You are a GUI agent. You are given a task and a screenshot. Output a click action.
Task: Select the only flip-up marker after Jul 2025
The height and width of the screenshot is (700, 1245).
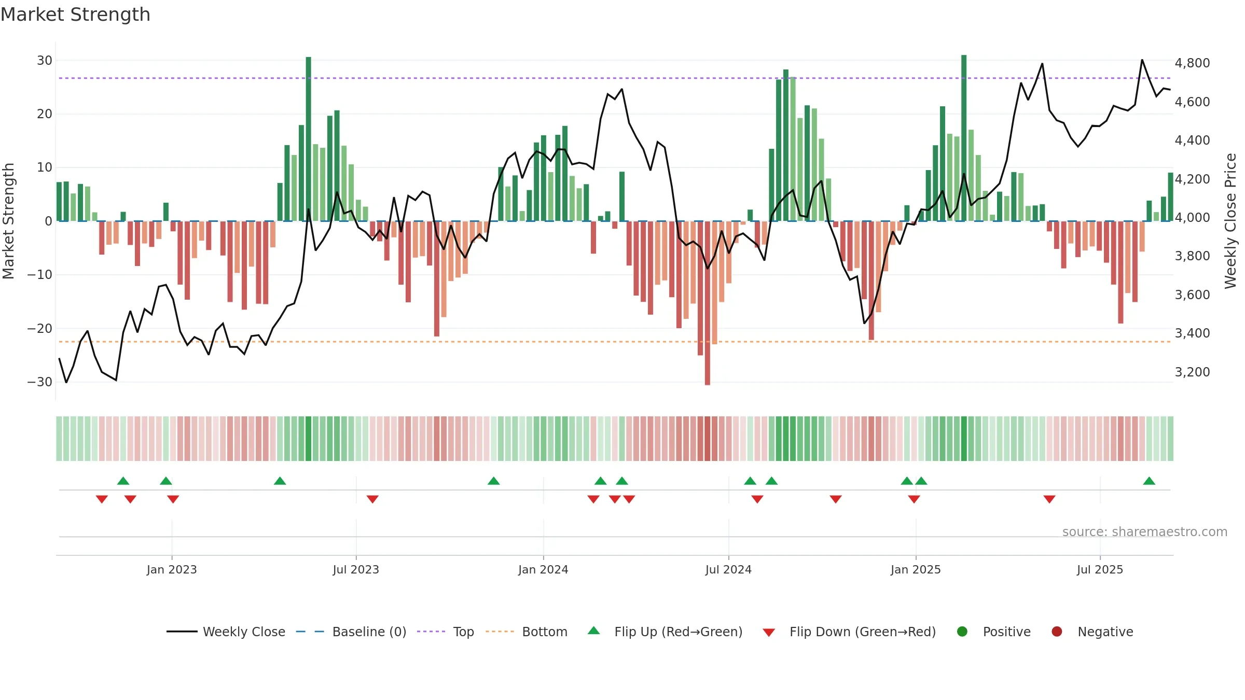point(1149,481)
